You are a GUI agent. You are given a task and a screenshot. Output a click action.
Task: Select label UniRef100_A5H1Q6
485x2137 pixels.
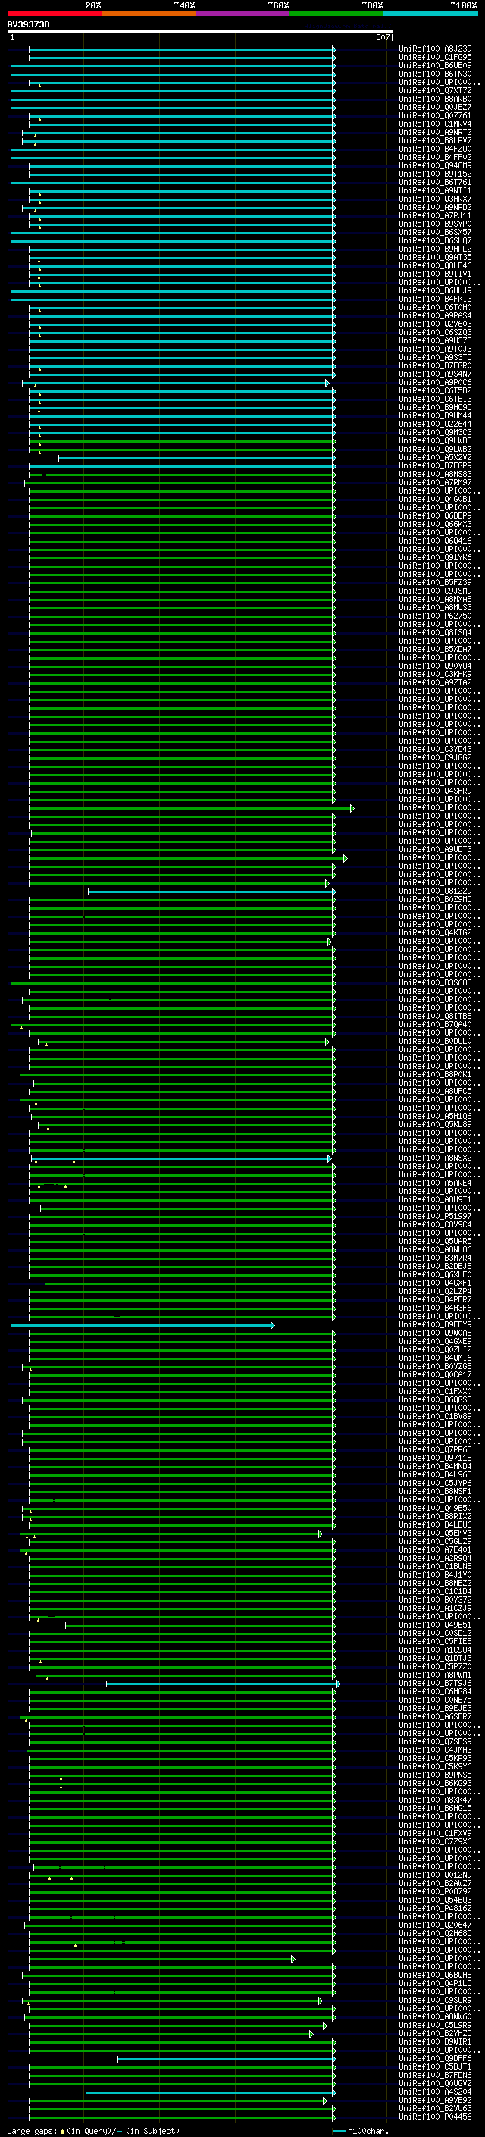click(435, 1117)
